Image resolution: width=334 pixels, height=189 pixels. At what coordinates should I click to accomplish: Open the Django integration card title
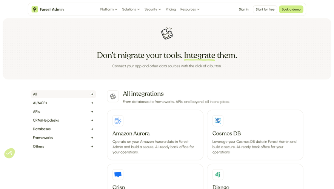[221, 187]
